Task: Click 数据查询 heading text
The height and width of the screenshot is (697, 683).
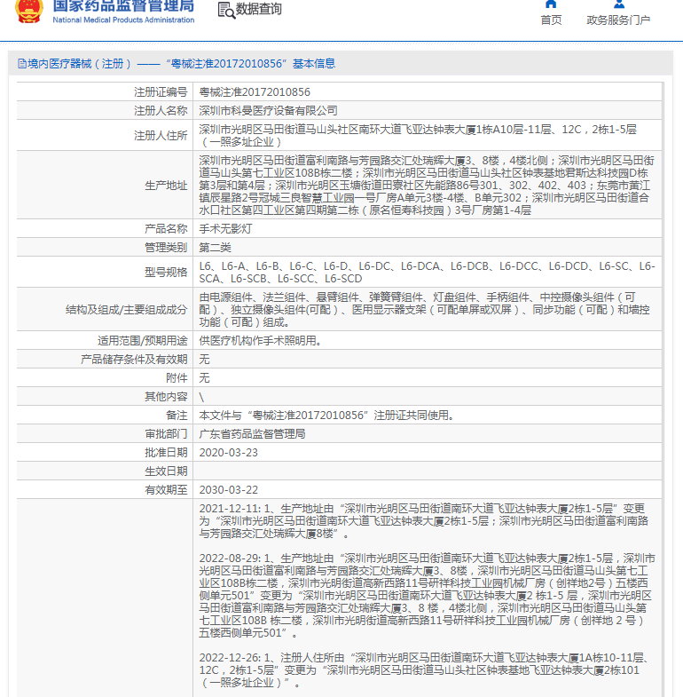Action: pyautogui.click(x=258, y=9)
